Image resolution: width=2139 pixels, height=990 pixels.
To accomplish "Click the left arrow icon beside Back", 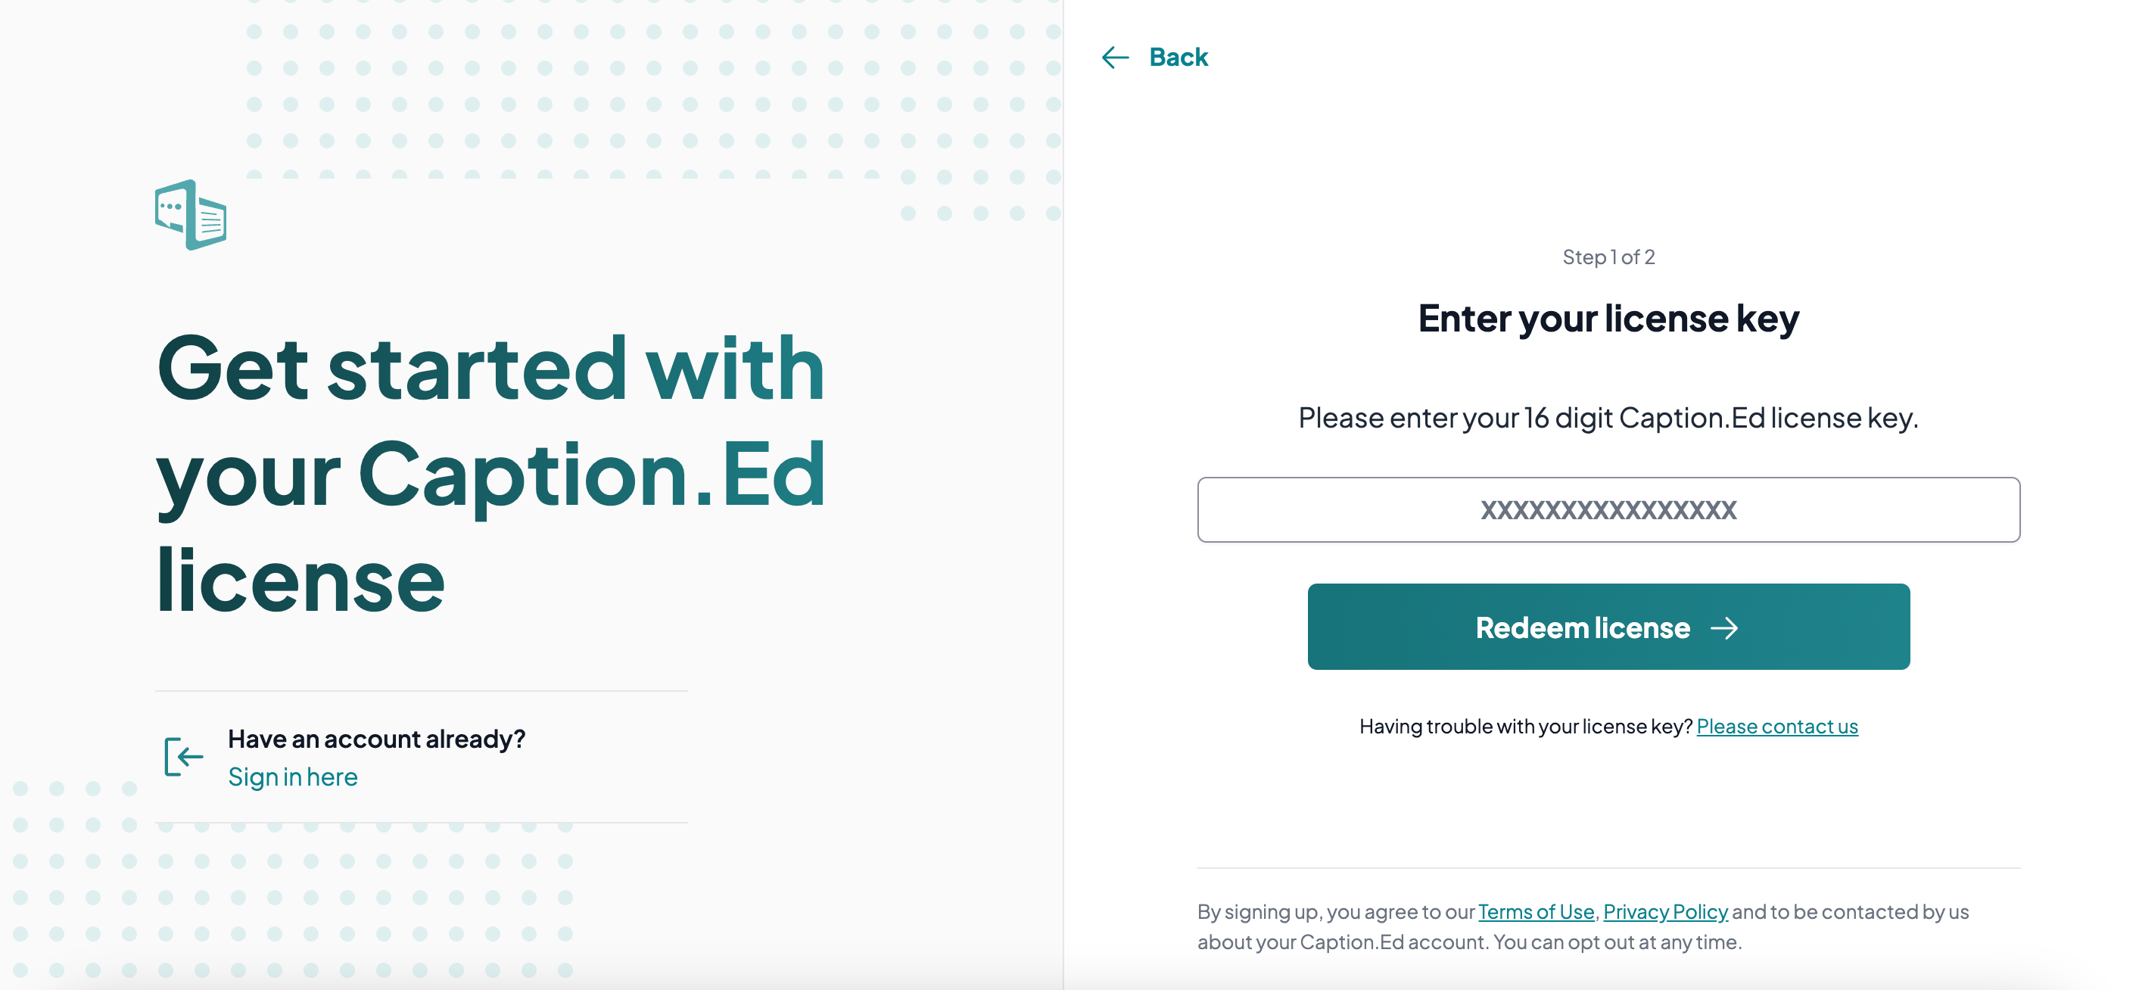I will coord(1115,58).
